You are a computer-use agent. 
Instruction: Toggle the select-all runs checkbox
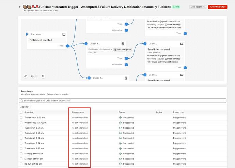click(21, 112)
